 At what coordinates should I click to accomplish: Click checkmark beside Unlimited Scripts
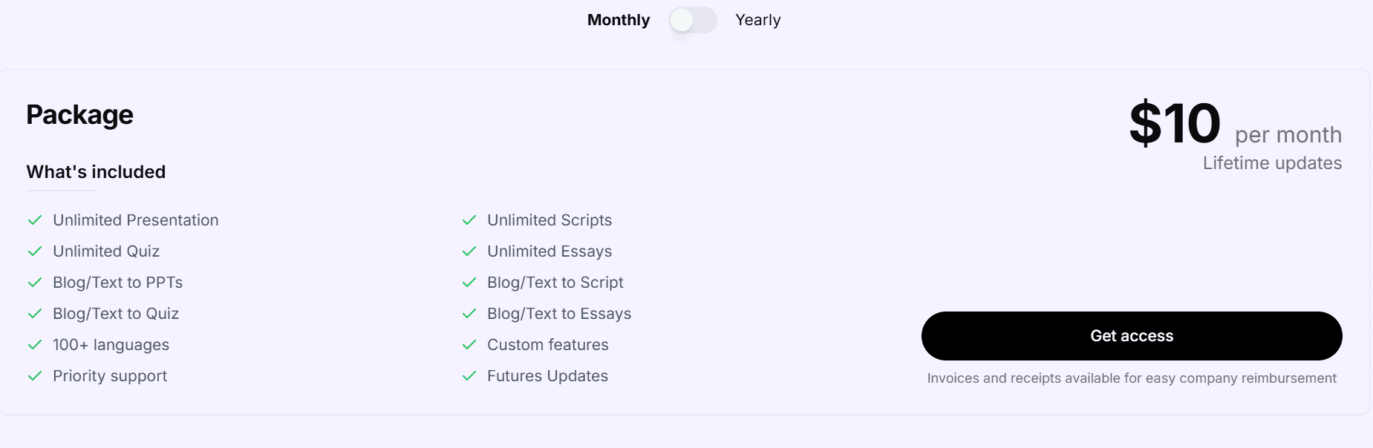click(469, 220)
